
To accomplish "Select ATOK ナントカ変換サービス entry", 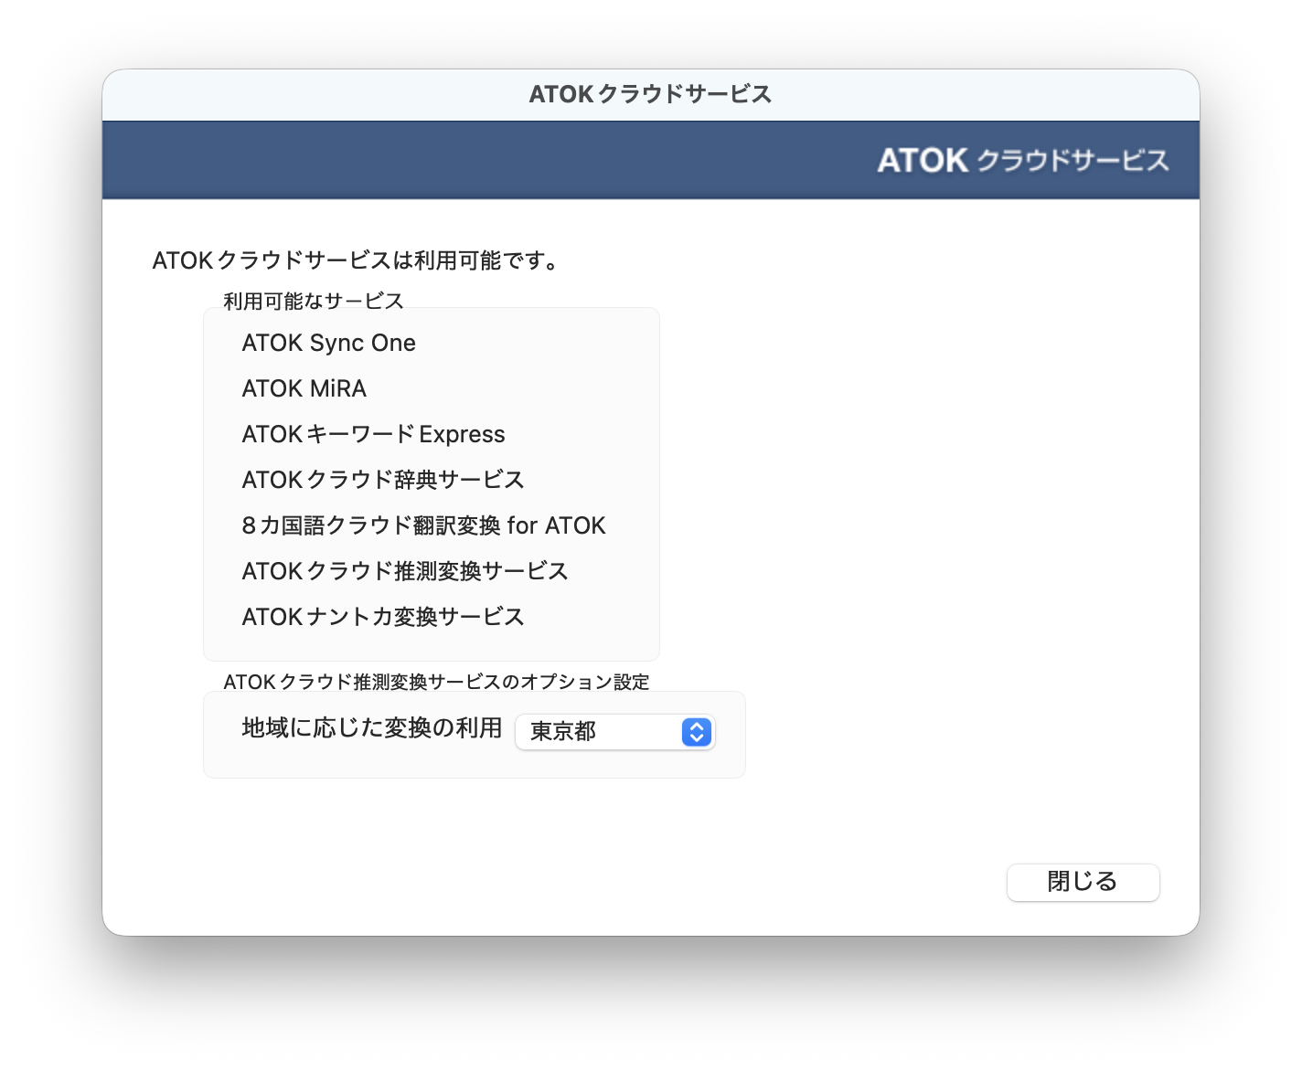I will (x=383, y=617).
